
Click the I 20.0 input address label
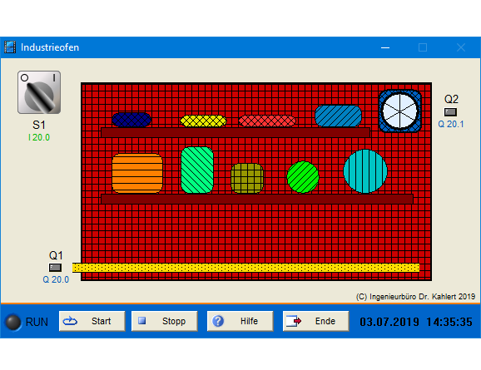pos(39,137)
